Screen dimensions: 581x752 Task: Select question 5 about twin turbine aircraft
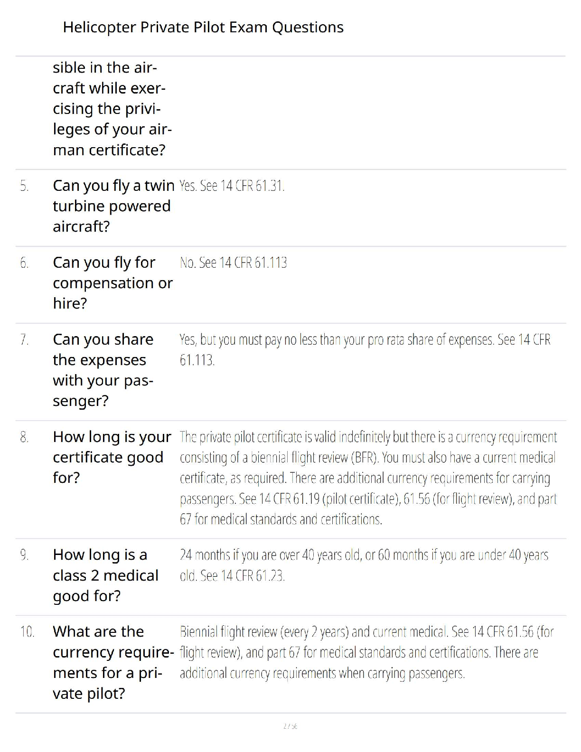114,206
